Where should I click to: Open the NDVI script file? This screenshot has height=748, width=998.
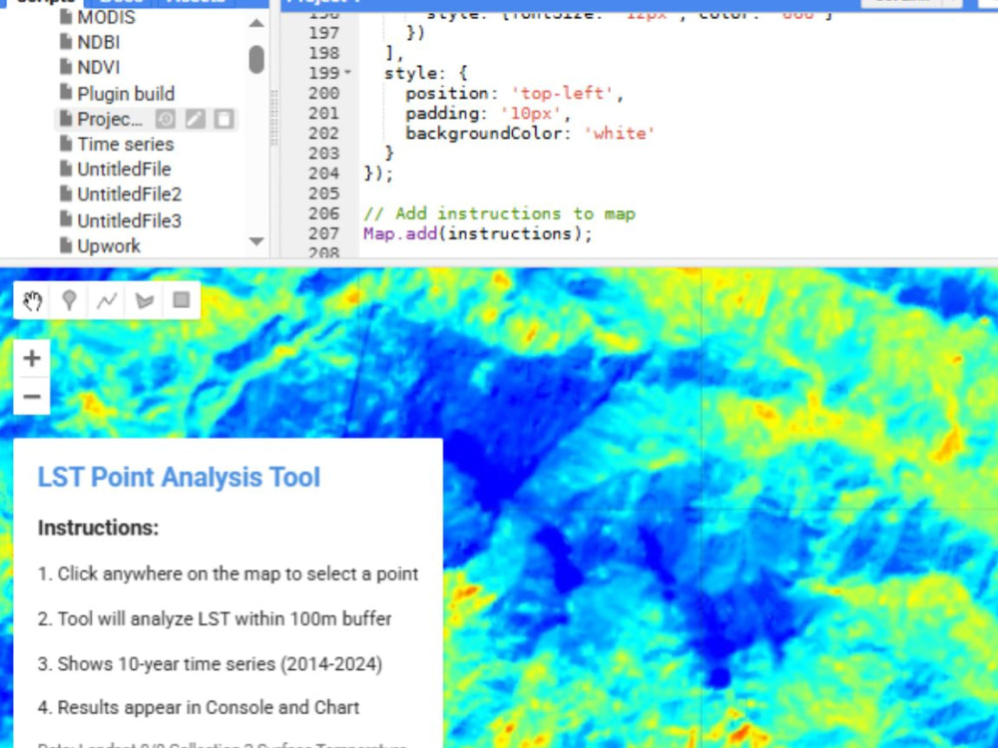[x=99, y=68]
